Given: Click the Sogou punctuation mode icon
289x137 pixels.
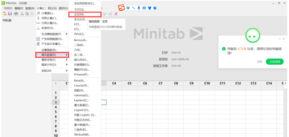Looking at the screenshot, I should 134,8.
